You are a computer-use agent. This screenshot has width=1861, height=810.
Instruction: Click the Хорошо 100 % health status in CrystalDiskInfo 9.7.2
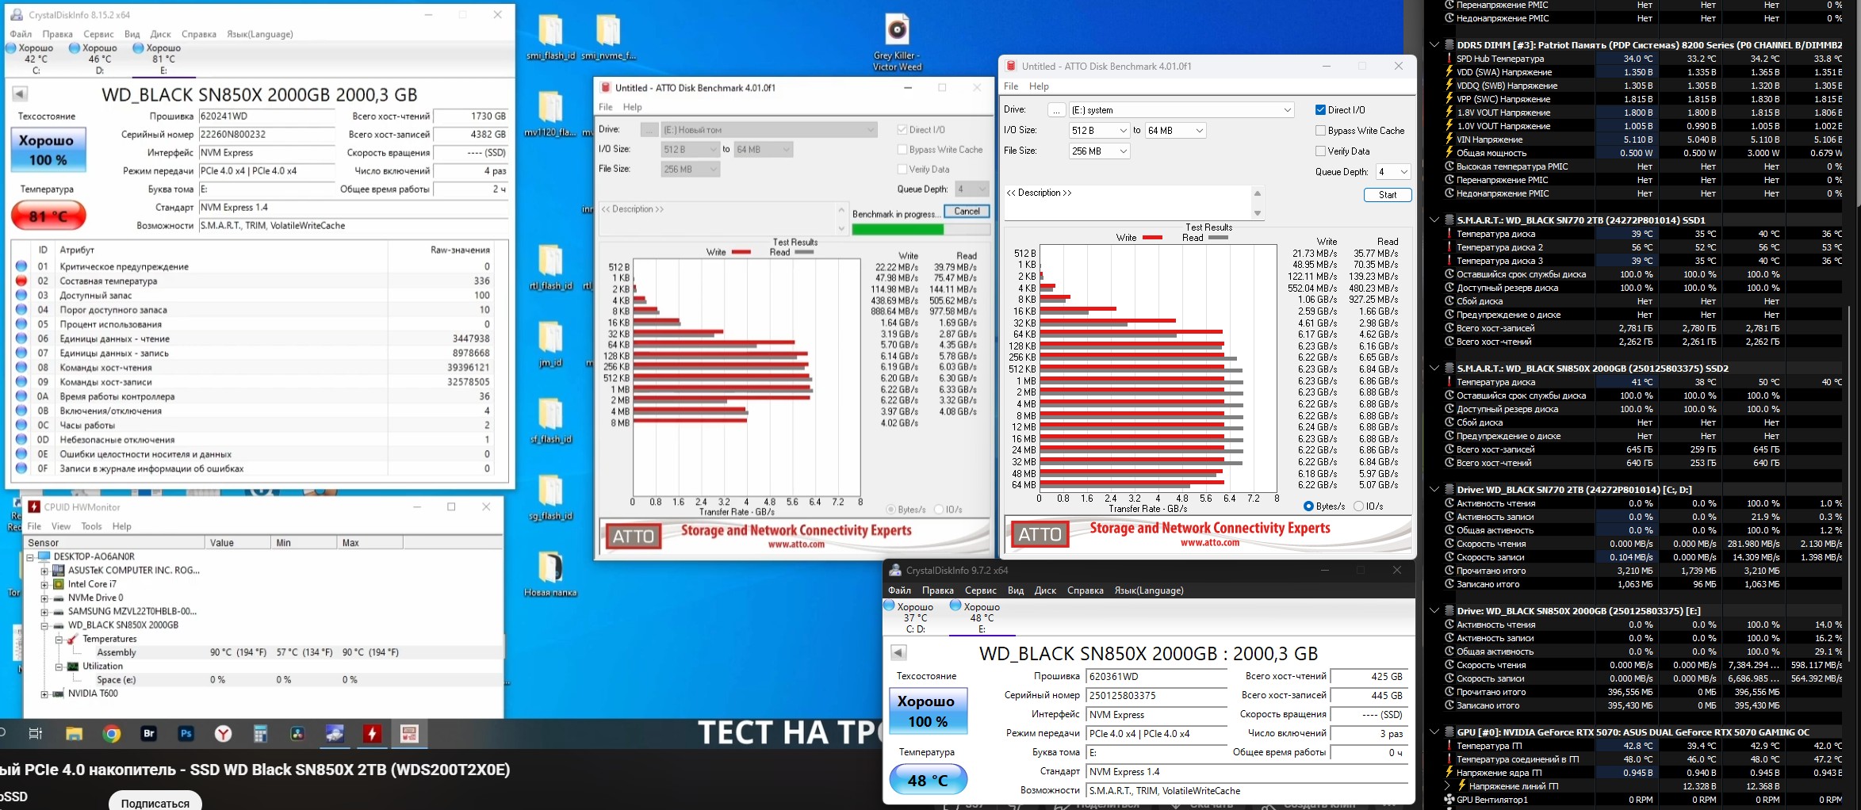[x=928, y=711]
